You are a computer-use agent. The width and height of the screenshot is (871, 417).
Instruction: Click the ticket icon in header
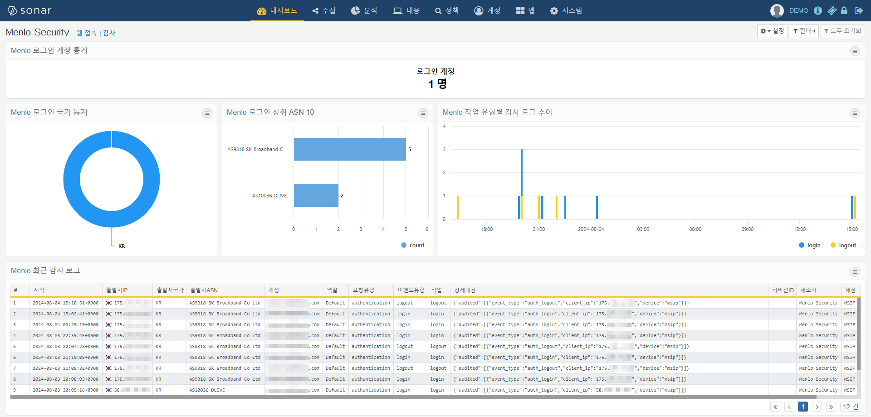click(832, 10)
